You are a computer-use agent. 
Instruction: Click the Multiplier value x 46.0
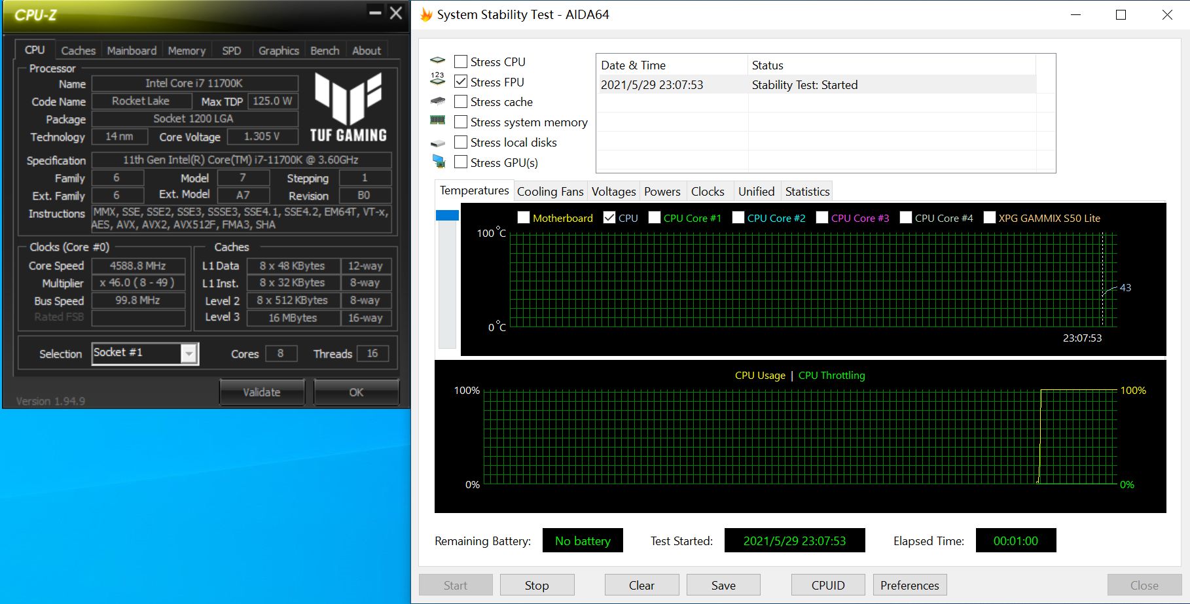pos(138,283)
